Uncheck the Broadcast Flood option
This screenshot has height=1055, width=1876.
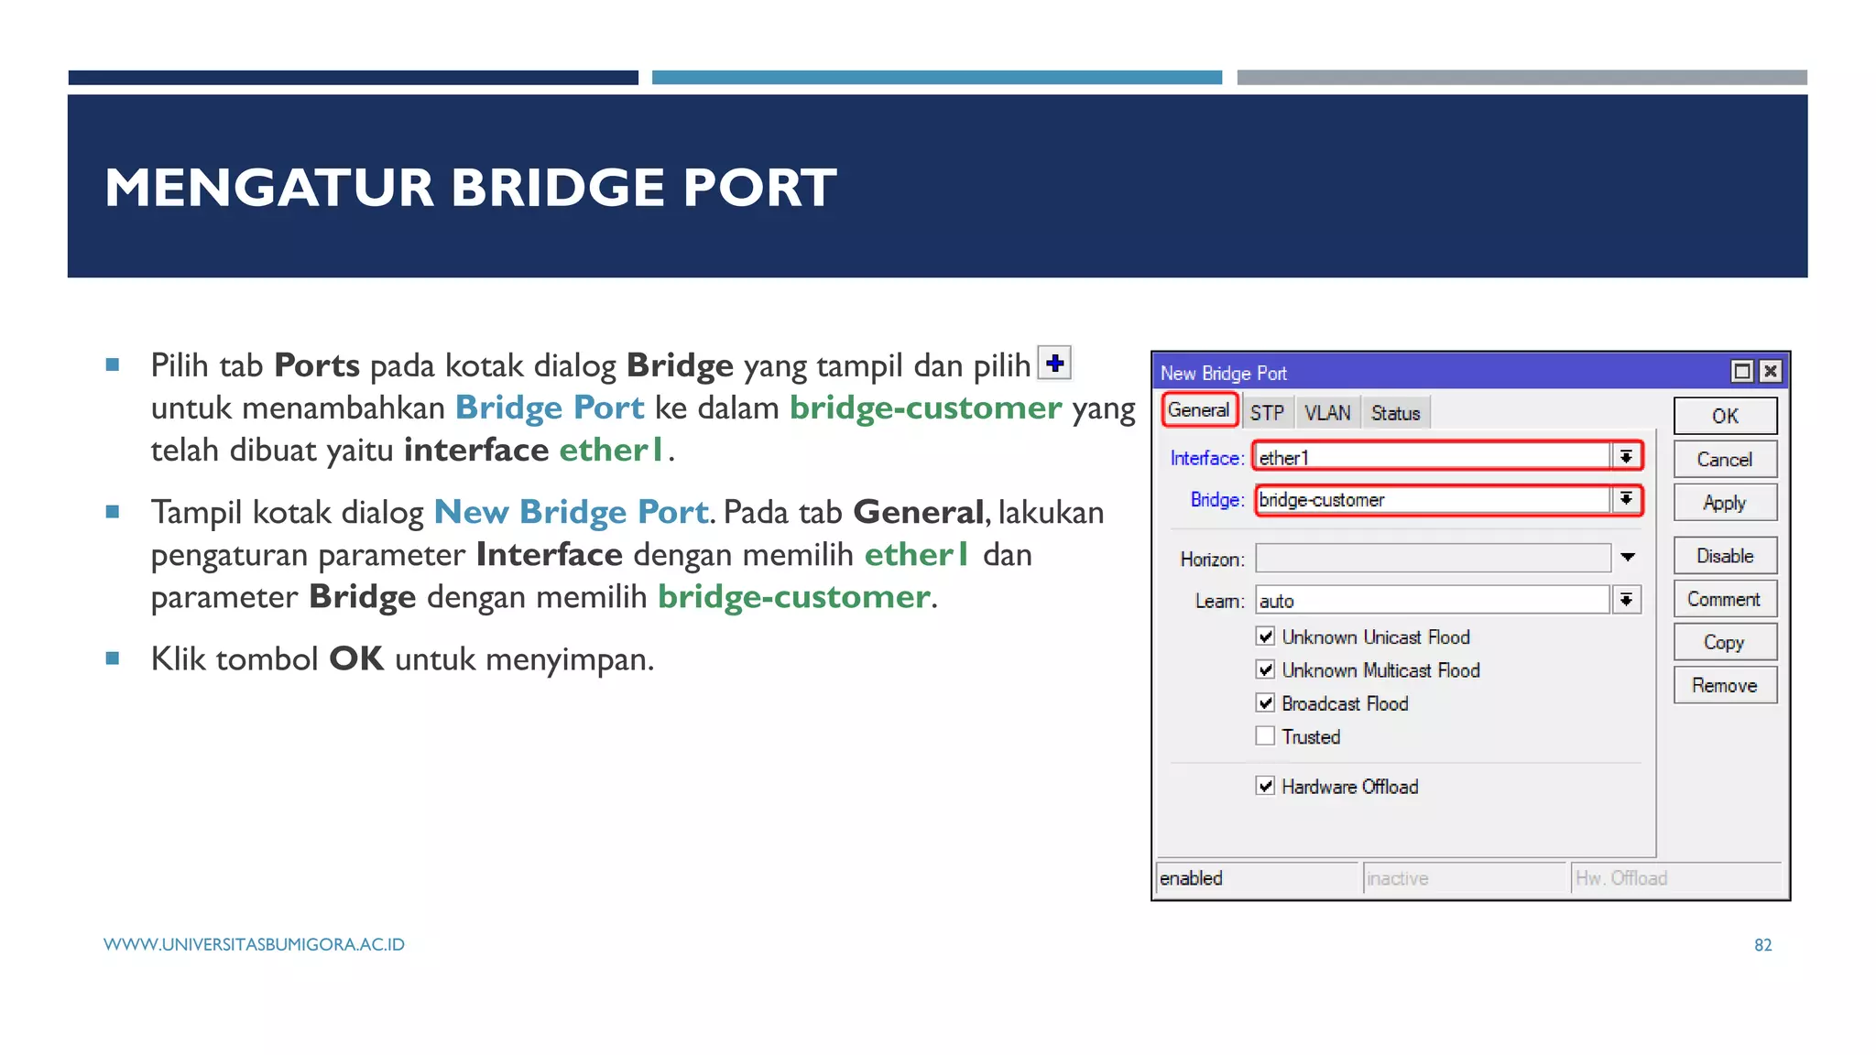(1265, 702)
